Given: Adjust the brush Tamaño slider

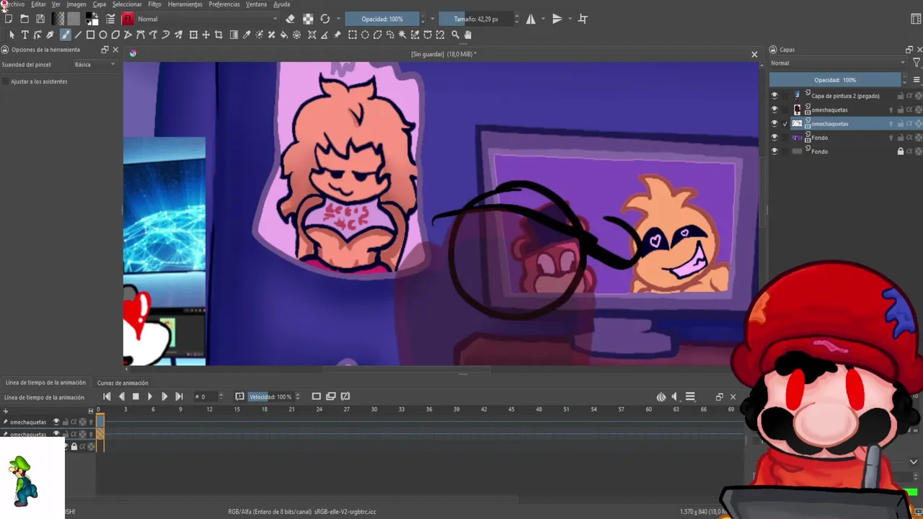Looking at the screenshot, I should (x=475, y=19).
